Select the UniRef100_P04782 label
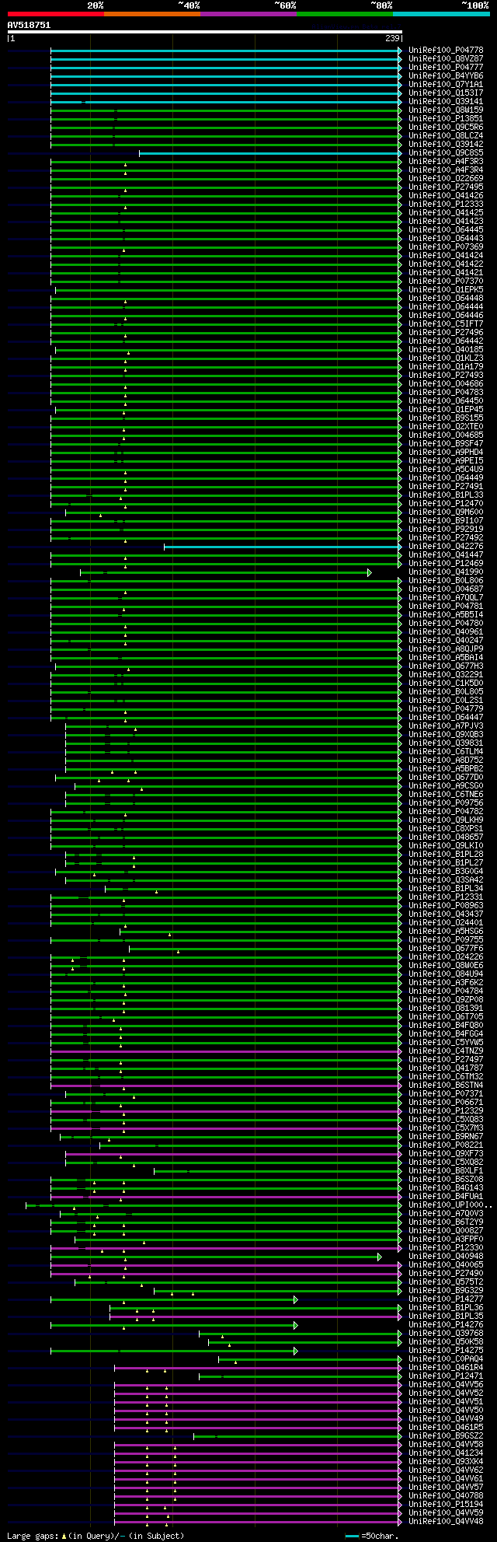The width and height of the screenshot is (497, 1542). (446, 812)
